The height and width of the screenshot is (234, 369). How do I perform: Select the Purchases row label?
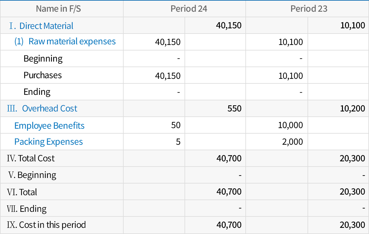tap(43, 75)
